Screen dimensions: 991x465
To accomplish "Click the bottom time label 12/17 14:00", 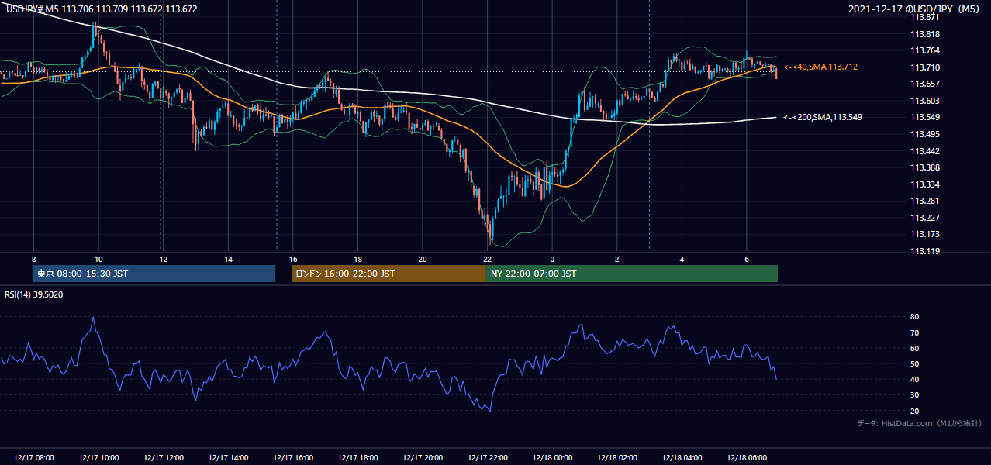I will pyautogui.click(x=228, y=458).
